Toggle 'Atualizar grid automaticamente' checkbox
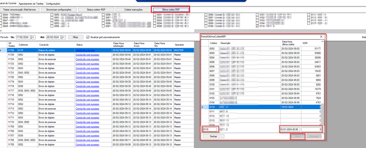 point(88,37)
